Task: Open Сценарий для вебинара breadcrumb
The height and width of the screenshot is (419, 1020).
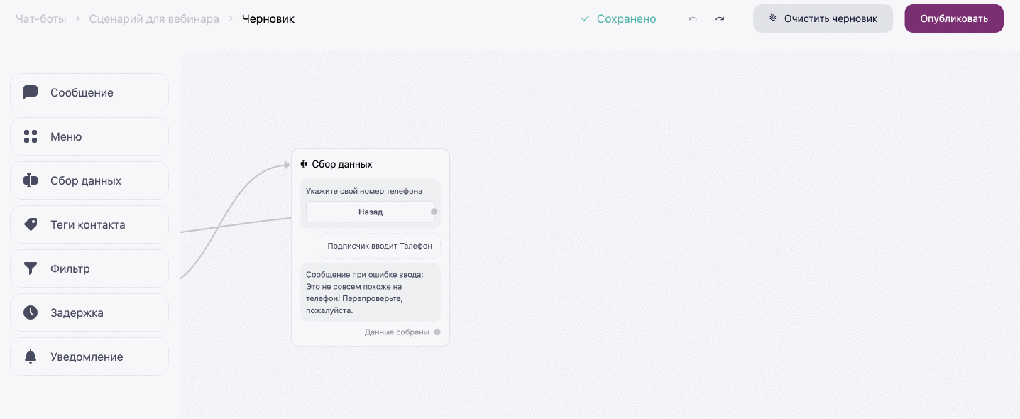Action: (154, 19)
